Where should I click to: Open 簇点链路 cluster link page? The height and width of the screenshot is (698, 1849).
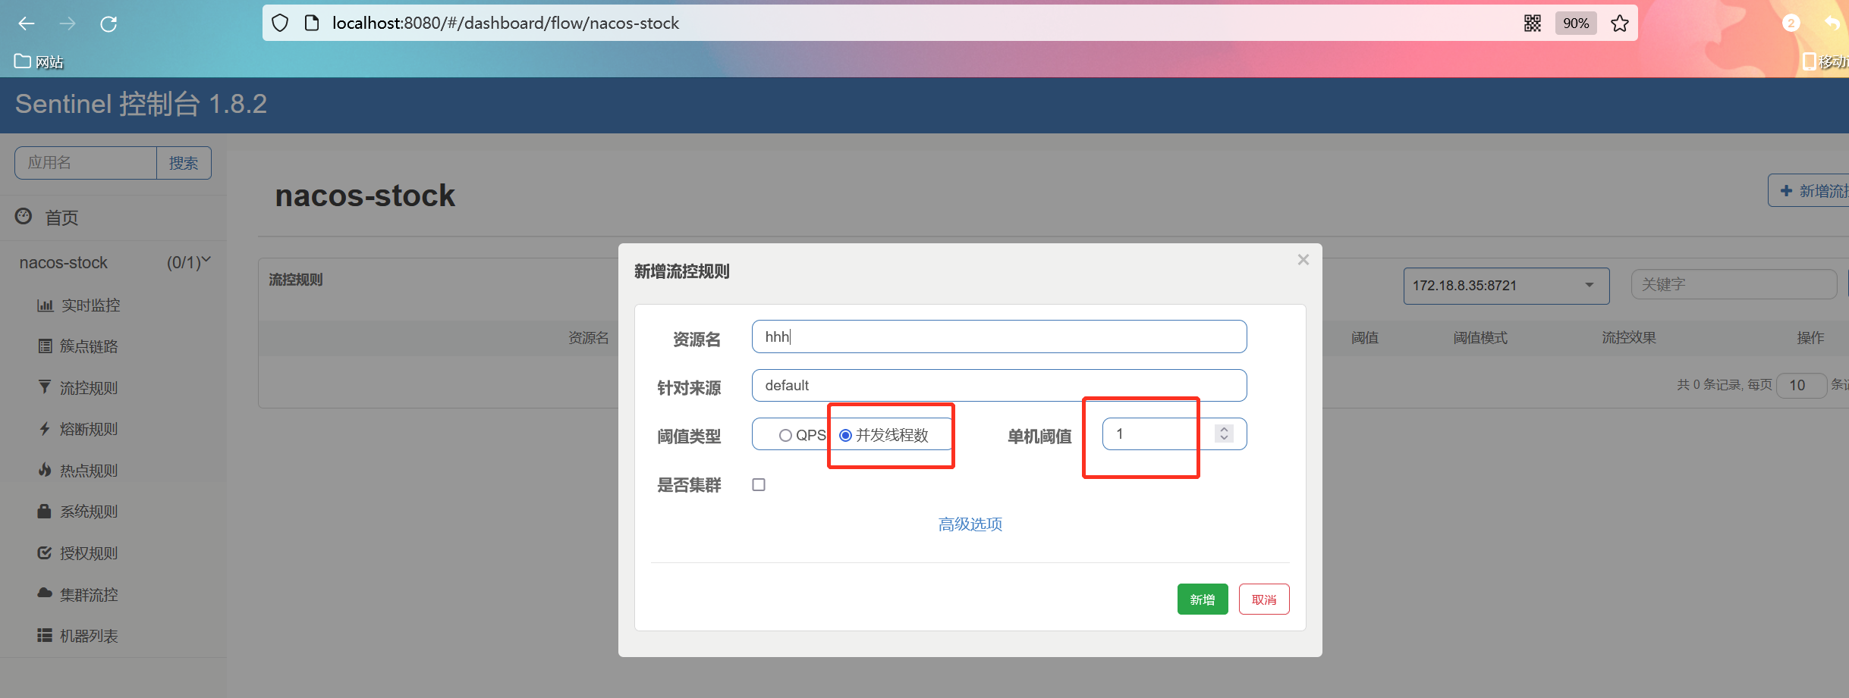pos(89,346)
